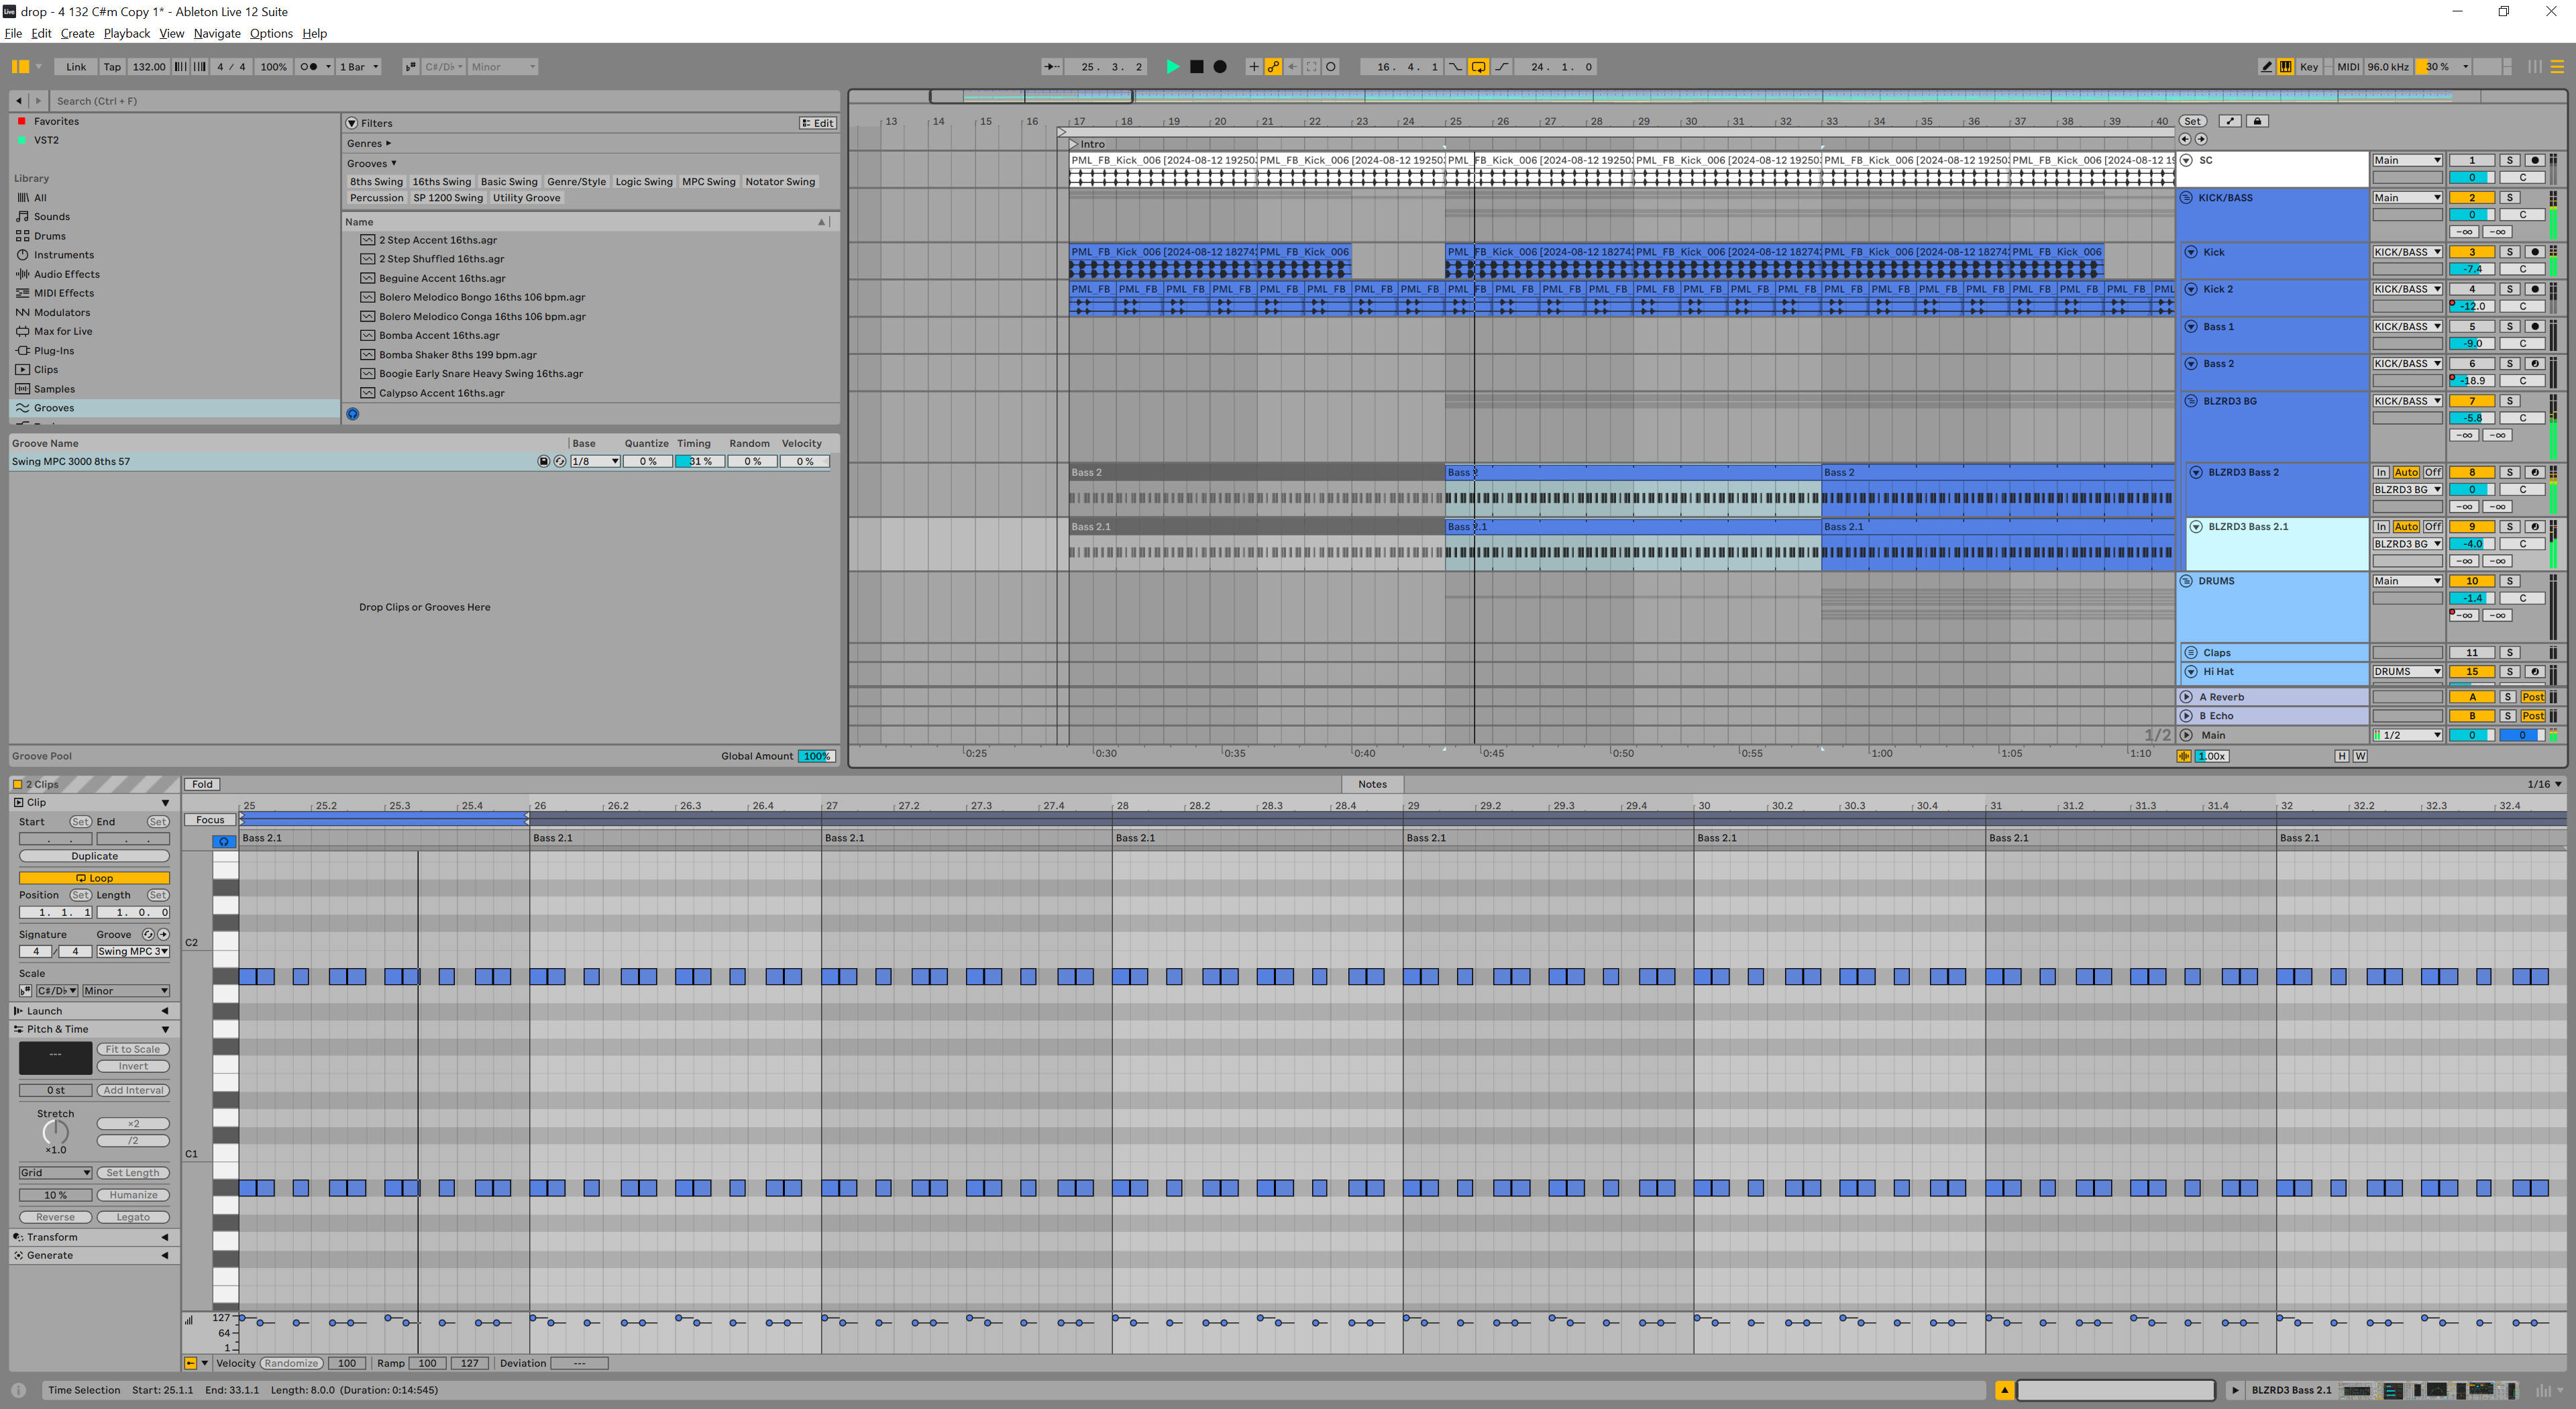
Task: Unfold the Kick 2 track
Action: click(2191, 289)
